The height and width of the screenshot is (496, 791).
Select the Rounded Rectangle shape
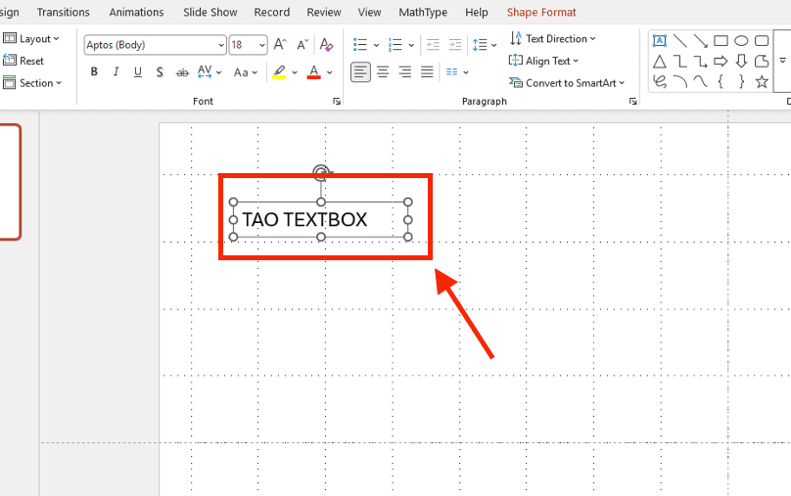coord(762,41)
